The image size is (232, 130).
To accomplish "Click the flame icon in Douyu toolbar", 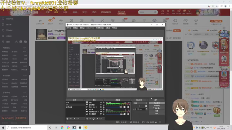I will click(102, 21).
